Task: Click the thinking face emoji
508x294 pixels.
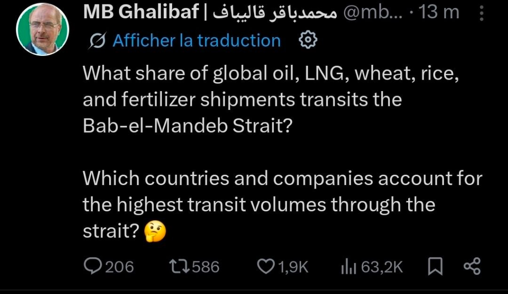Action: tap(154, 231)
